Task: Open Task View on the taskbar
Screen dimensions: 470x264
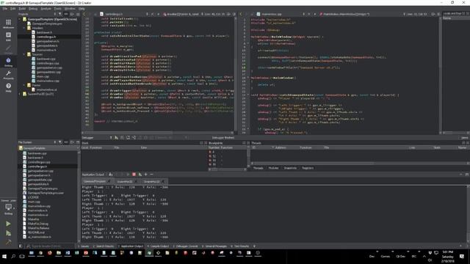Action: 22,256
